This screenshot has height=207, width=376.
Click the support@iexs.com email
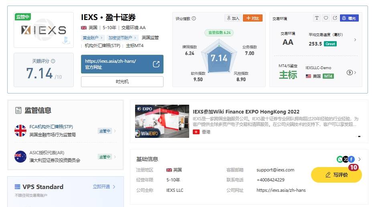275,170
